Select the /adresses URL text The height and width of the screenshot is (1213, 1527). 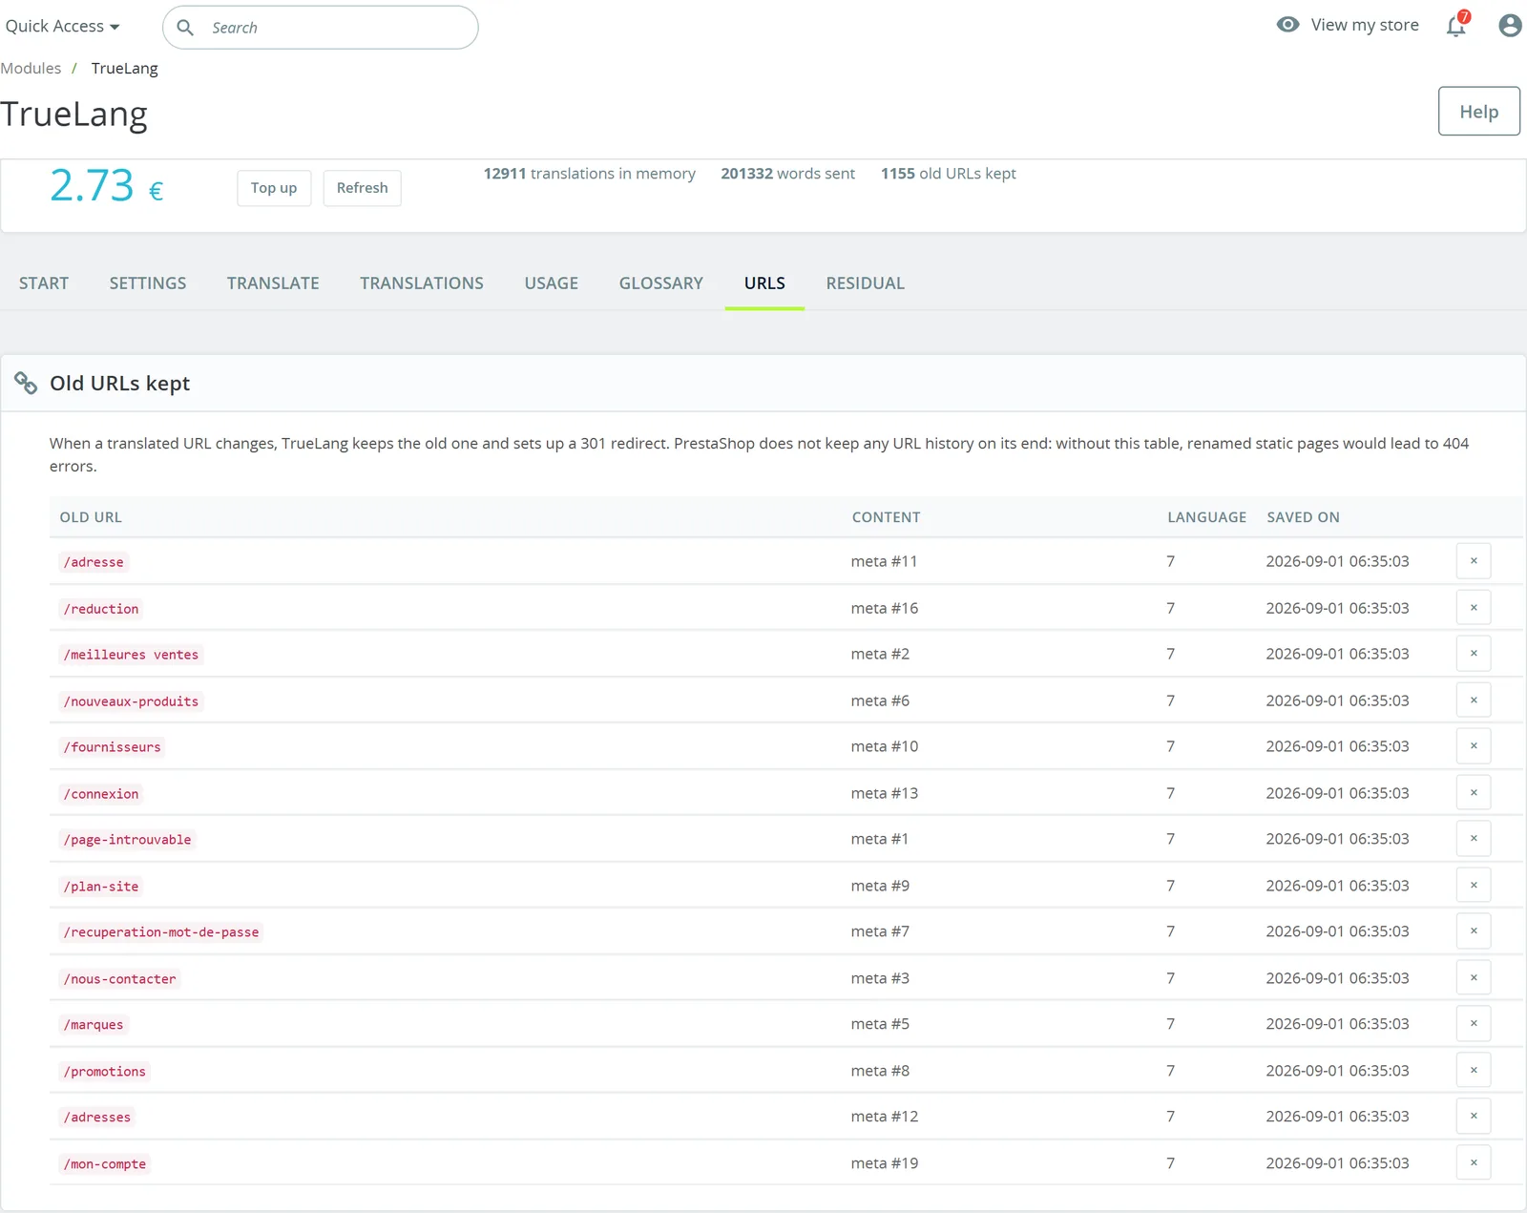pyautogui.click(x=97, y=1118)
